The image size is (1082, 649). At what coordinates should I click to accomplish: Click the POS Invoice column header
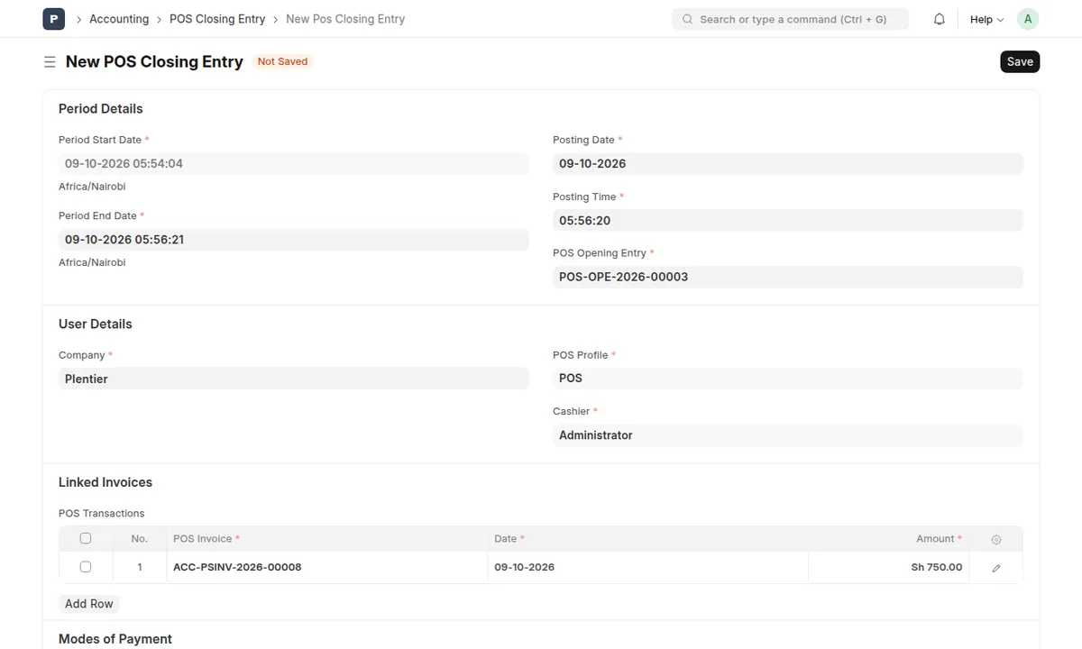[327, 538]
